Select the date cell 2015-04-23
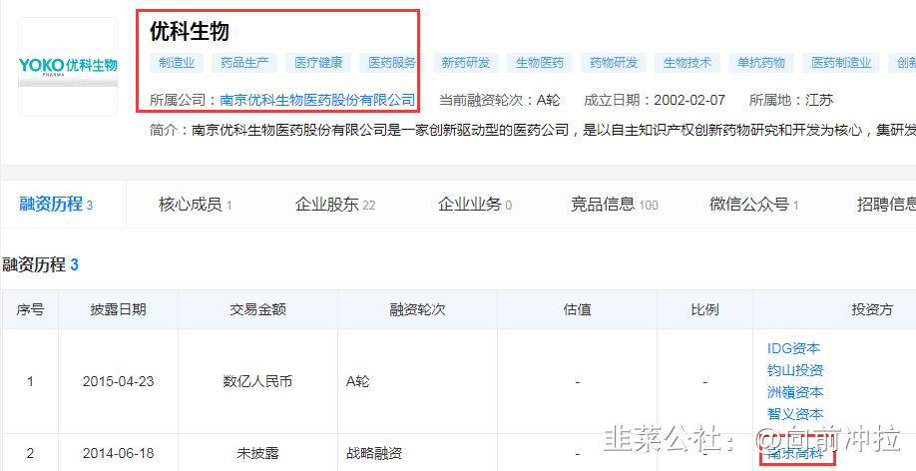 click(118, 381)
